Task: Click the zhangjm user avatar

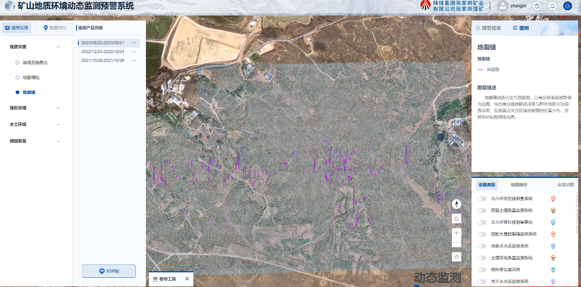Action: click(x=503, y=6)
